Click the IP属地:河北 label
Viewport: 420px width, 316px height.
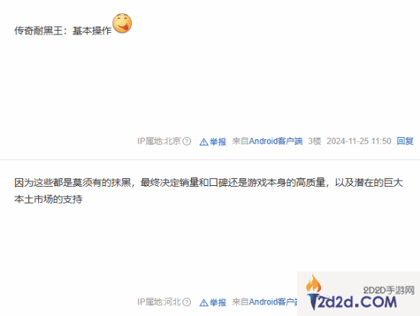159,301
